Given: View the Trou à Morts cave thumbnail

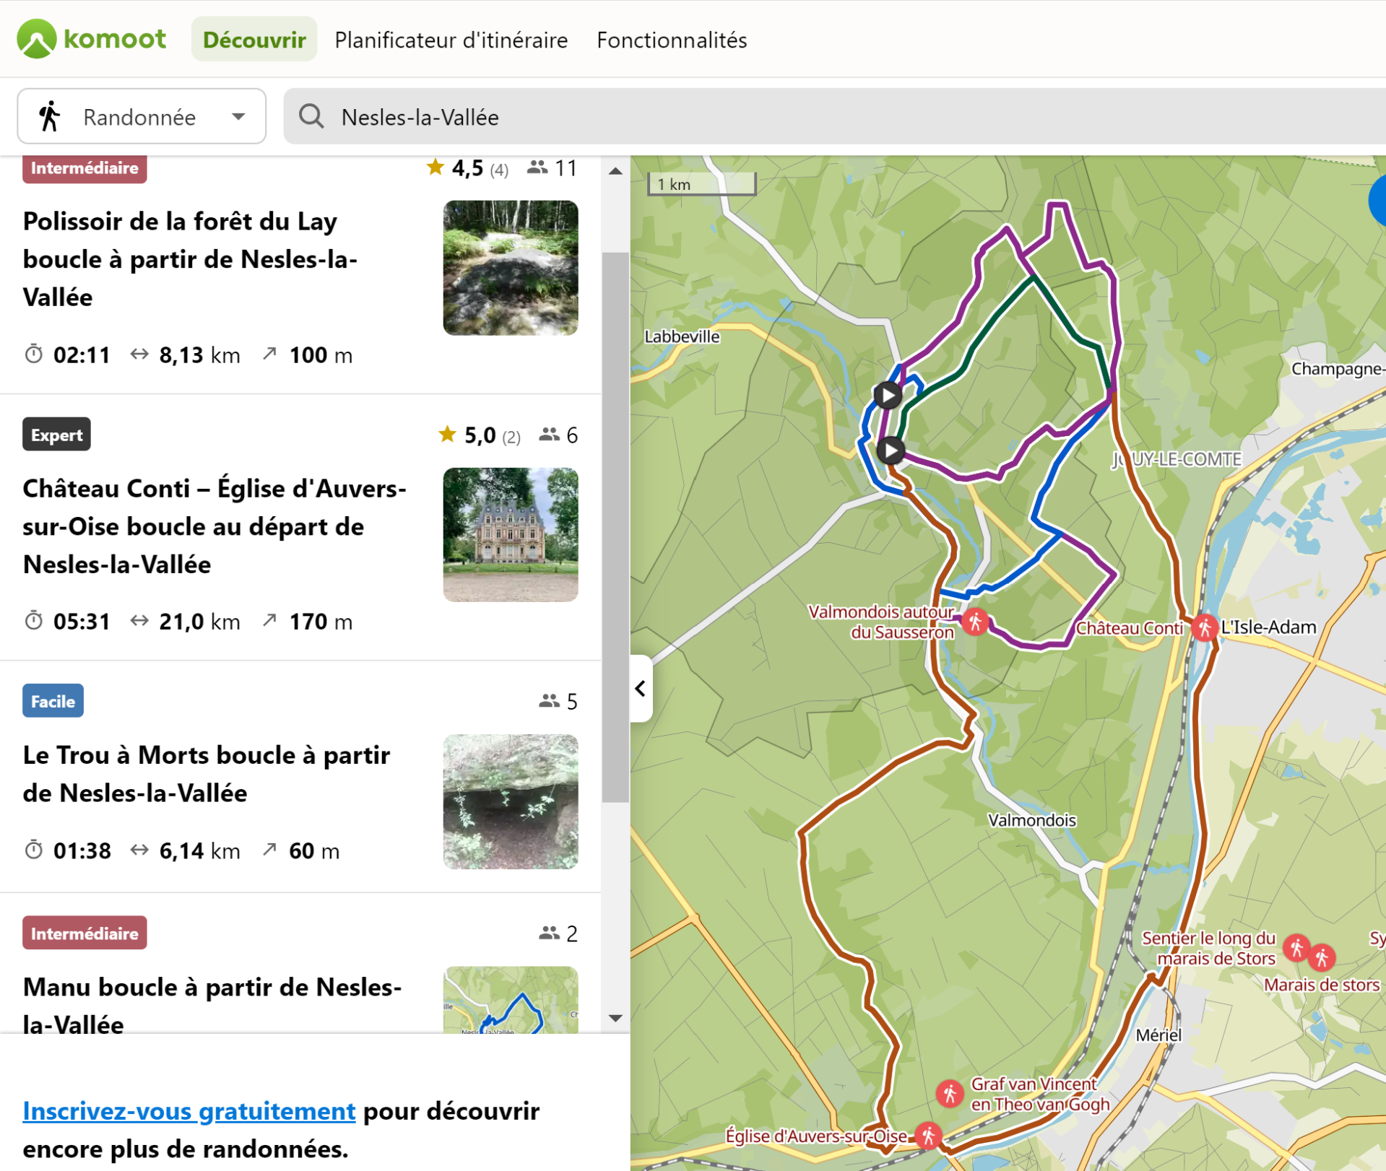Looking at the screenshot, I should coord(511,801).
